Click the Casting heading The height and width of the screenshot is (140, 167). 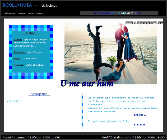coord(30,33)
